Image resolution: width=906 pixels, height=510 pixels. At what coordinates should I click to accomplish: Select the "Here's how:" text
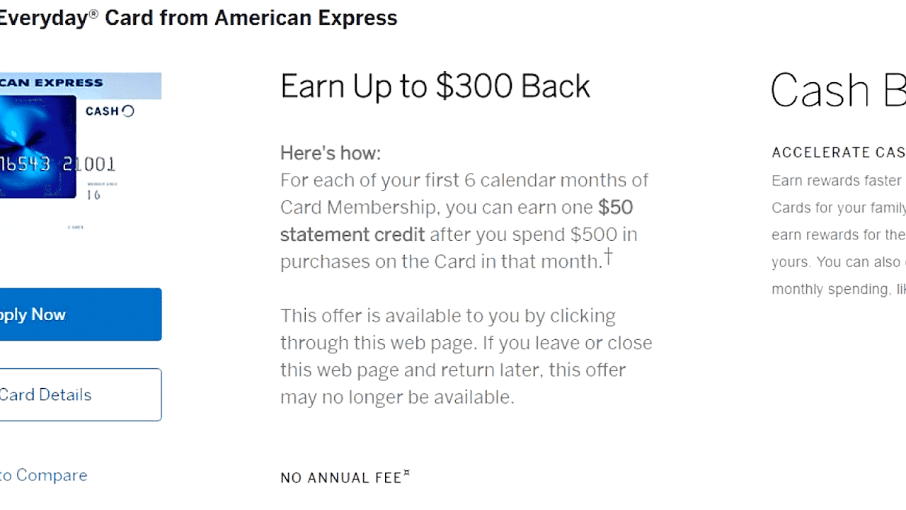[x=330, y=153]
